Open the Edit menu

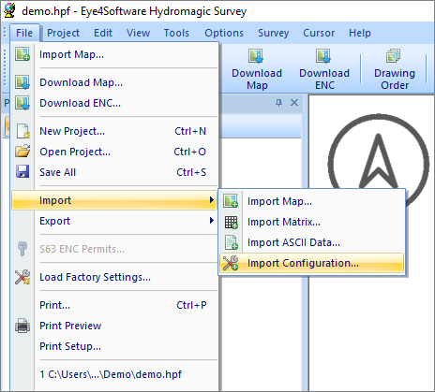pyautogui.click(x=103, y=33)
